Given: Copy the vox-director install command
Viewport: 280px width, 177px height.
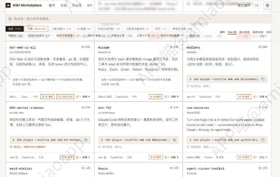Looking at the screenshot, I should [263, 140].
